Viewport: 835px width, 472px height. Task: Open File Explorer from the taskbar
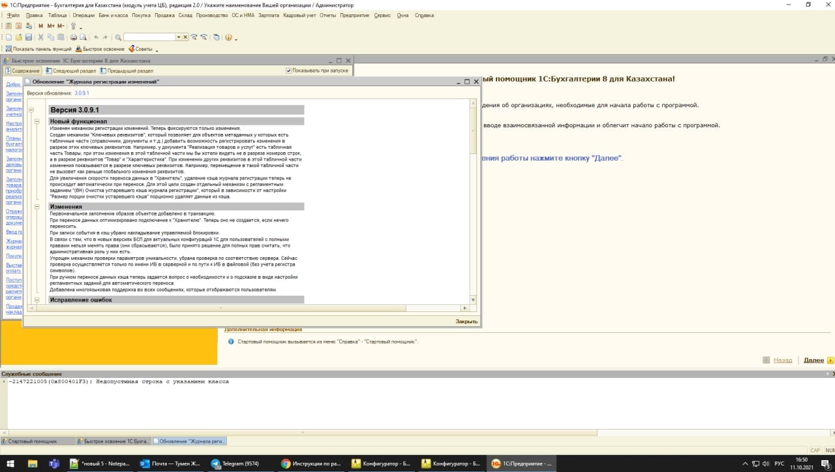pos(33,464)
